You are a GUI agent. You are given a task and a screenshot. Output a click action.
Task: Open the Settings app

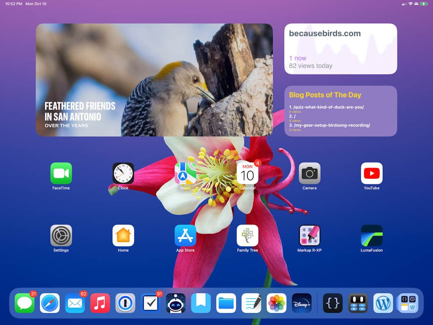[61, 235]
